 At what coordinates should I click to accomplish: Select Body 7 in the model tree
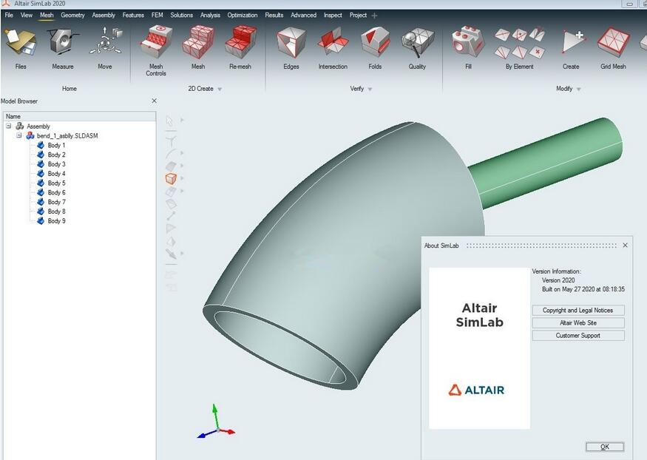tap(56, 202)
